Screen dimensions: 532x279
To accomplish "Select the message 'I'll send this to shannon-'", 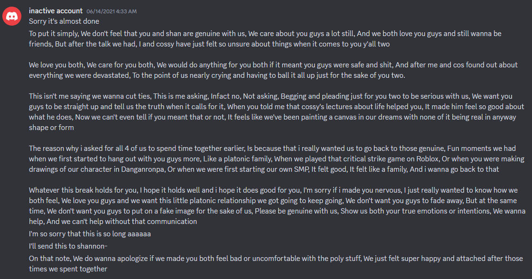I will [68, 246].
